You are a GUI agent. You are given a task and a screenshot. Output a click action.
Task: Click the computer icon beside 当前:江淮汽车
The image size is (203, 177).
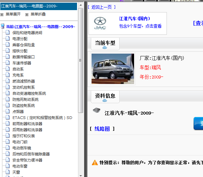pyautogui.click(x=3, y=26)
